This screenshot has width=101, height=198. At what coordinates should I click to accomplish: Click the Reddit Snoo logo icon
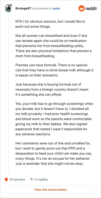[x=81, y=8]
